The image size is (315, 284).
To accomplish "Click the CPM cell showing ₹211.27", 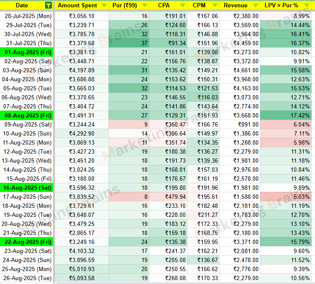I will [203, 215].
